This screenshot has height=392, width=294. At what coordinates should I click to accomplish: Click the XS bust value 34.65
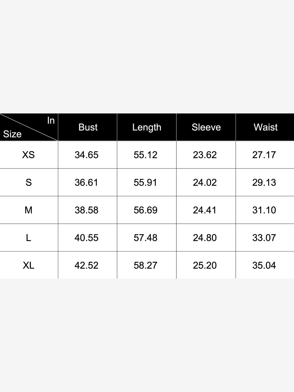87,155
